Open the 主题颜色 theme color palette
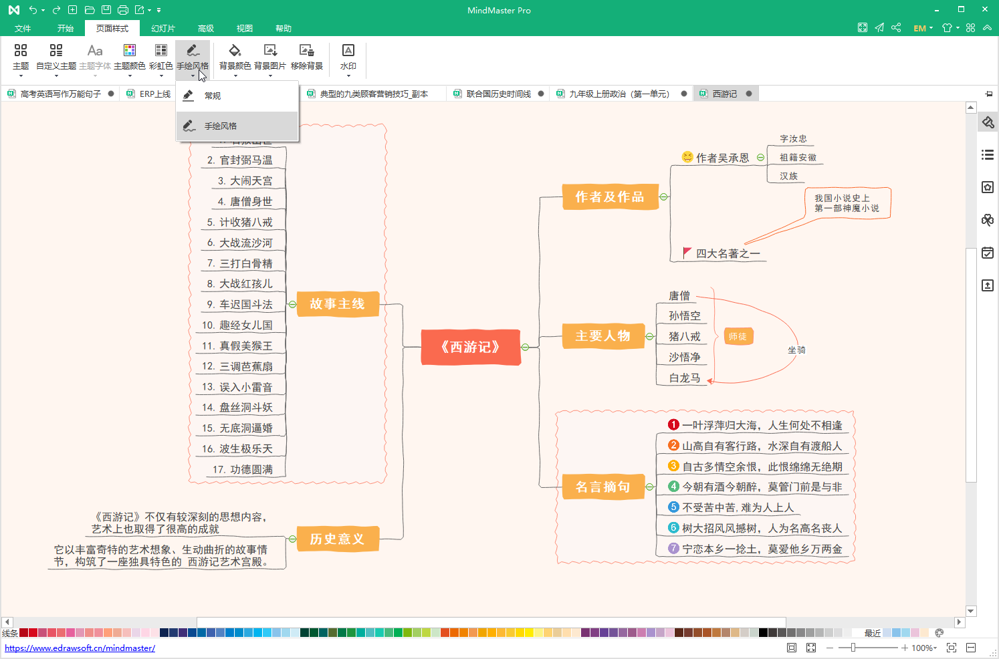Image resolution: width=999 pixels, height=659 pixels. (x=130, y=59)
